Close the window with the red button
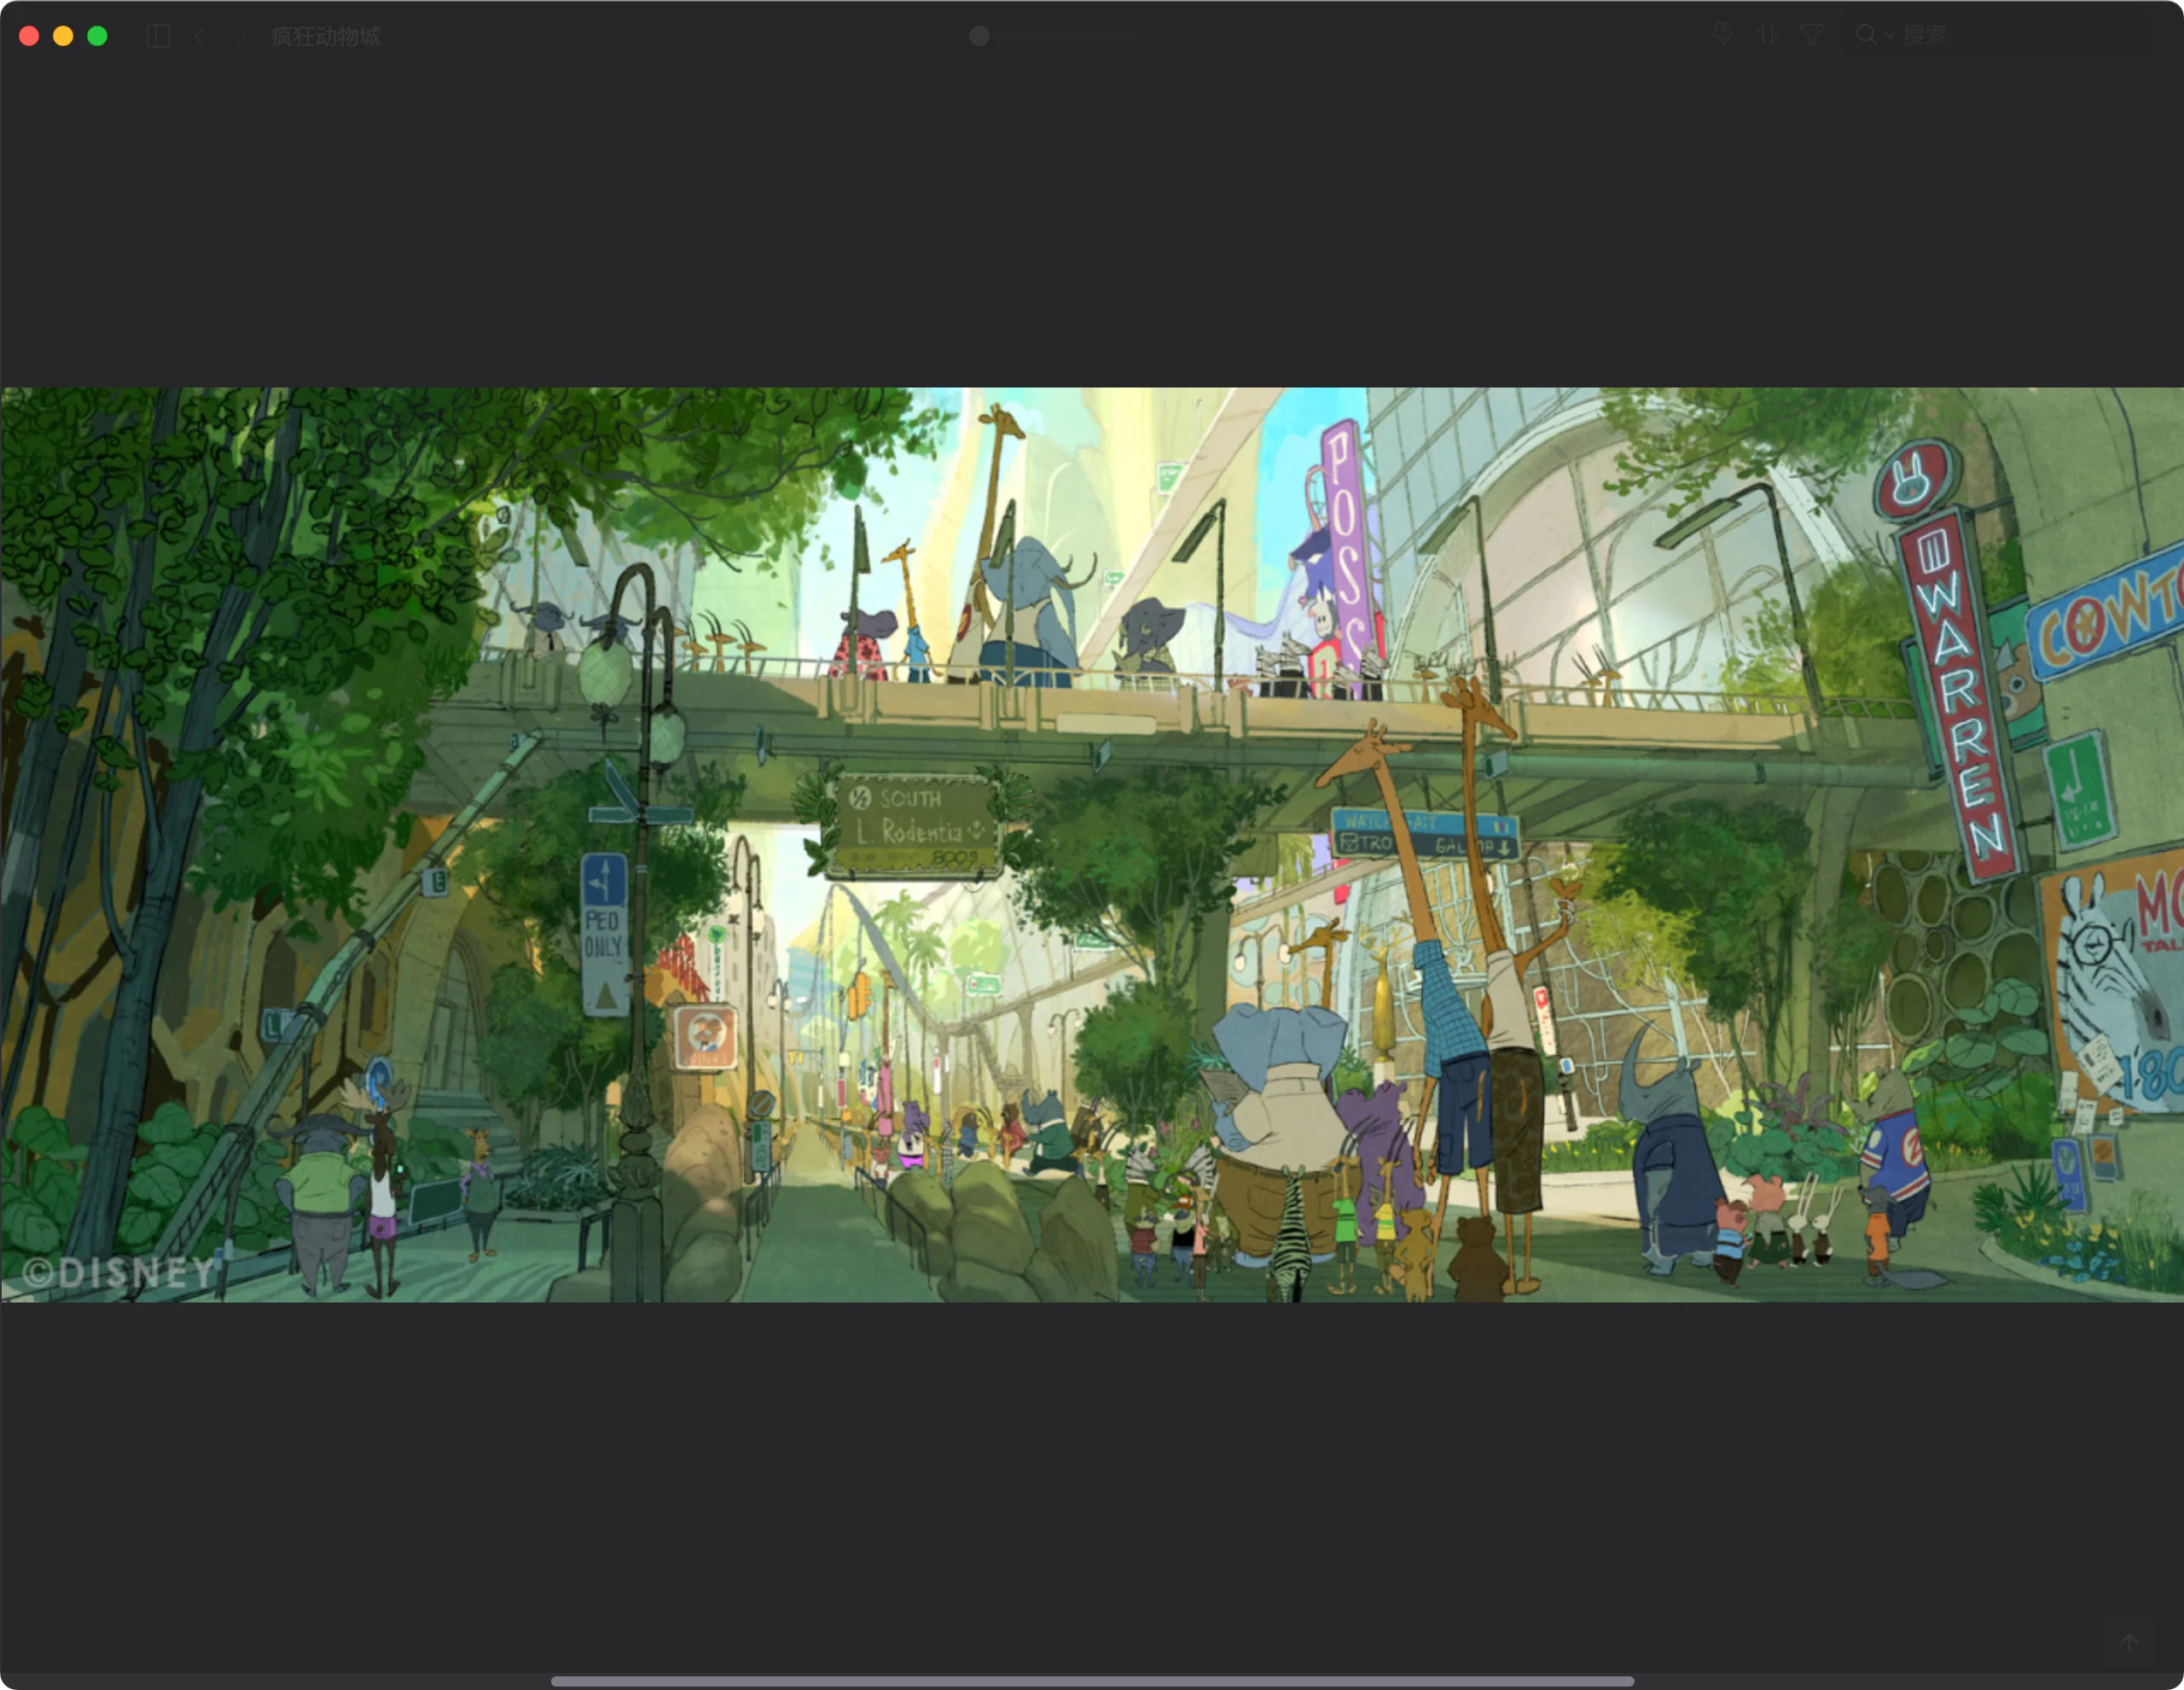2184x1690 pixels. pos(29,36)
